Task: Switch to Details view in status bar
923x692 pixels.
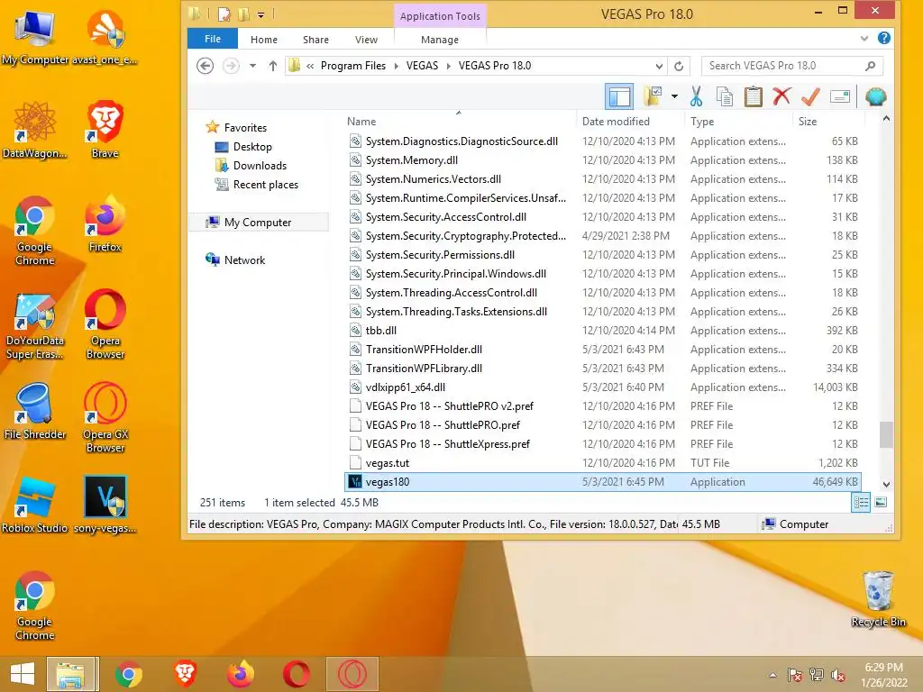Action: [861, 503]
